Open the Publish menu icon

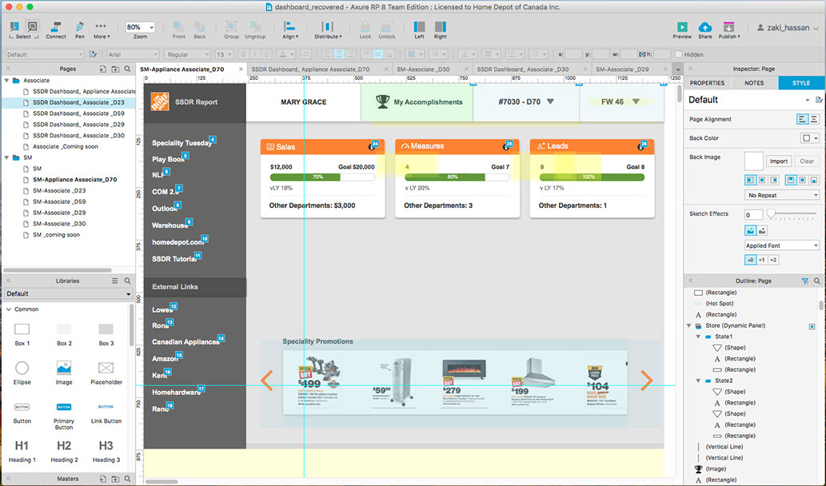[x=728, y=27]
